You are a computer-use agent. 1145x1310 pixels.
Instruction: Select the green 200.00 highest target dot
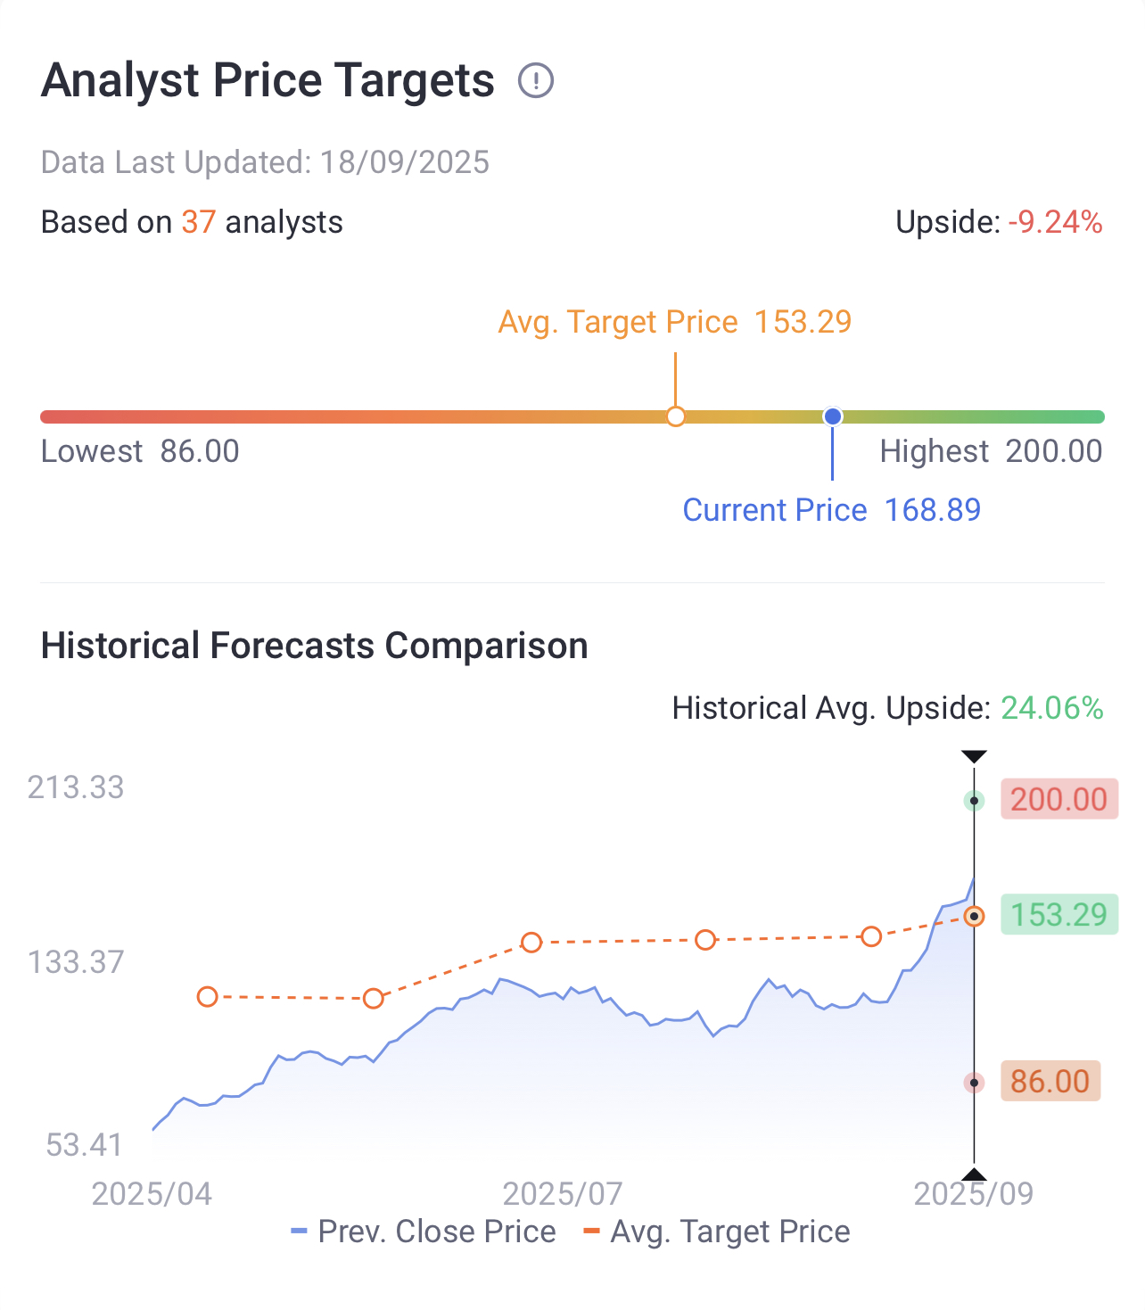(x=975, y=801)
